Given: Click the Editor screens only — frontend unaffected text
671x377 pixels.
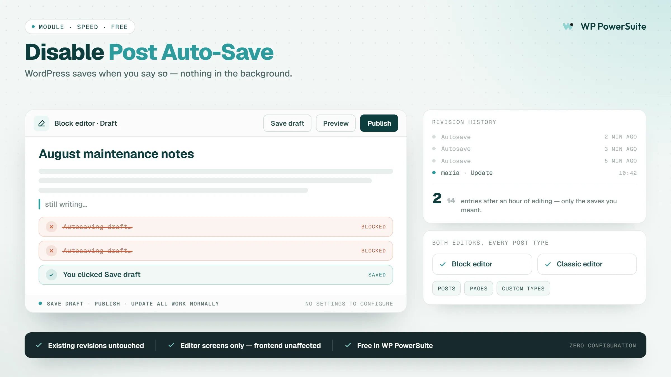Looking at the screenshot, I should click(251, 345).
